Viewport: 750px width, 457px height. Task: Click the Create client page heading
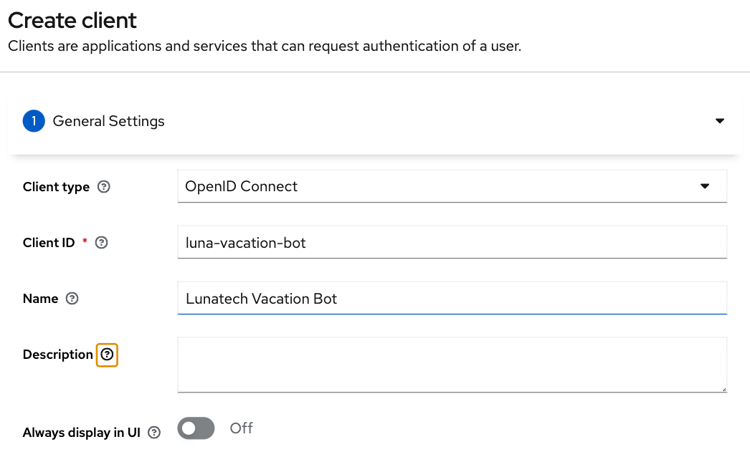pyautogui.click(x=72, y=21)
